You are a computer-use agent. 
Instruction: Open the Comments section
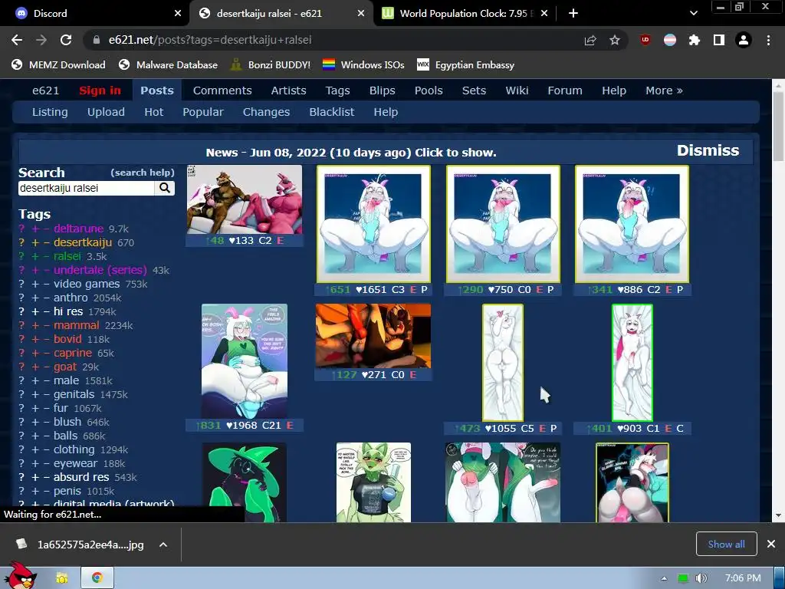click(x=222, y=90)
